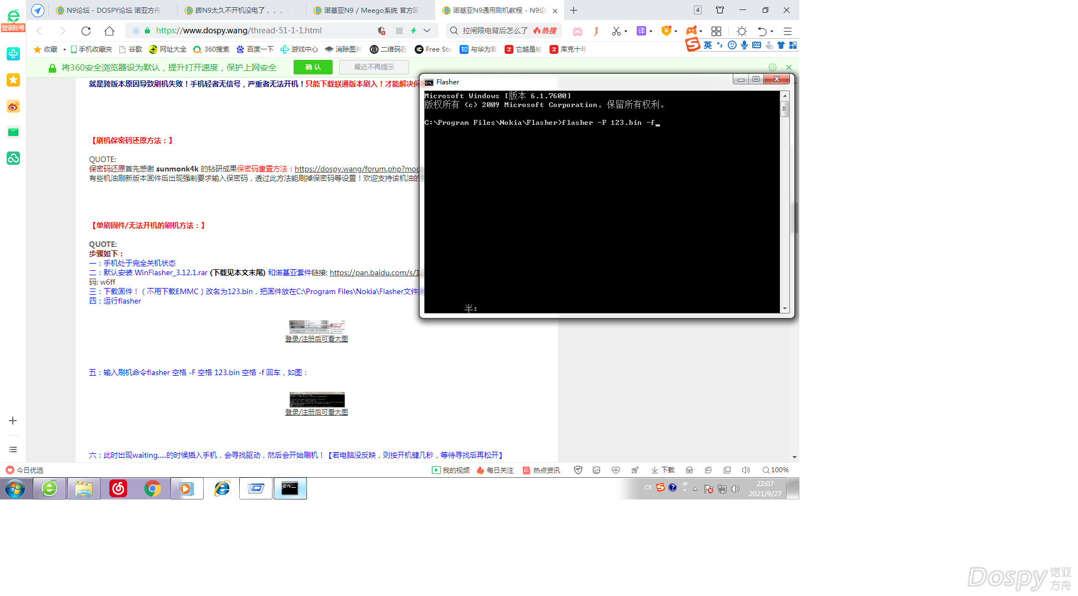Open the download manager in status bar
The height and width of the screenshot is (596, 1078).
[663, 470]
